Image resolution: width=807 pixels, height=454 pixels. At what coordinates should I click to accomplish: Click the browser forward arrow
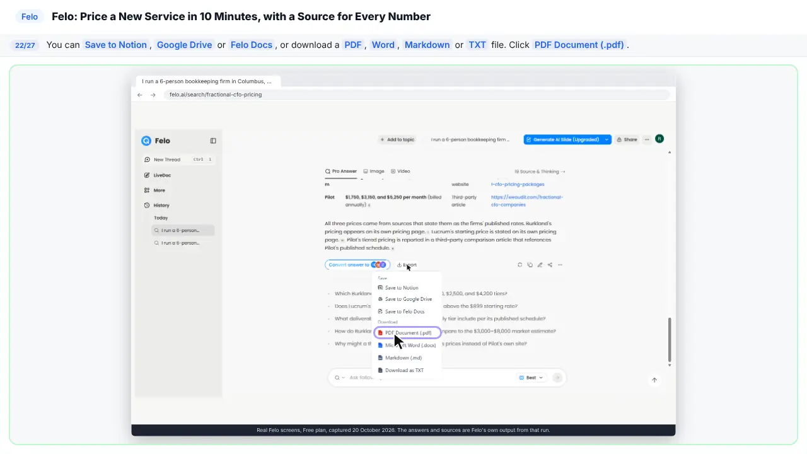153,95
